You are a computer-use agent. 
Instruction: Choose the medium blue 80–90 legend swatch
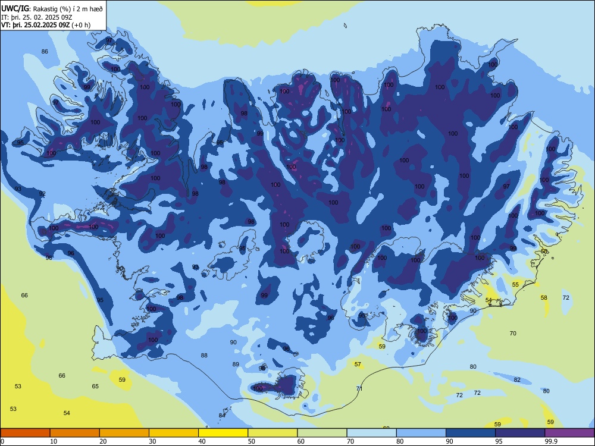[x=421, y=433]
